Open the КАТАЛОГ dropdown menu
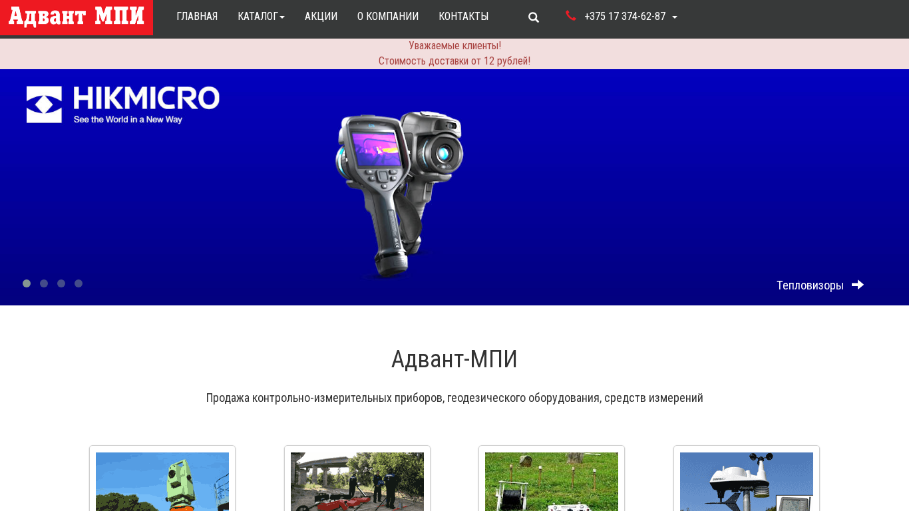This screenshot has width=909, height=511. click(x=261, y=17)
